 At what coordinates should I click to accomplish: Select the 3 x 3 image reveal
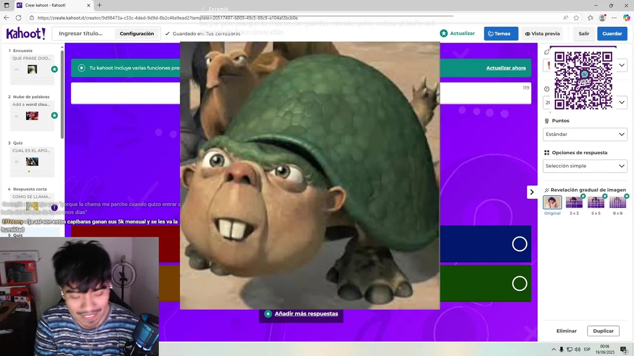tap(574, 202)
